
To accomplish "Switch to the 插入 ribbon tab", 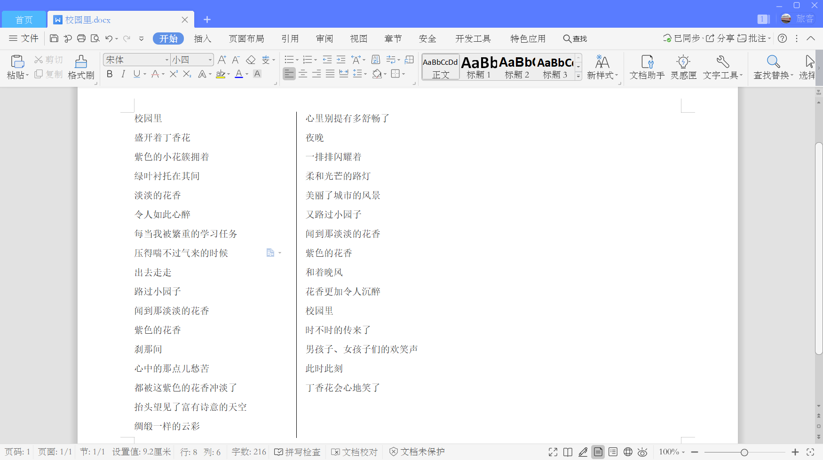I will click(202, 38).
